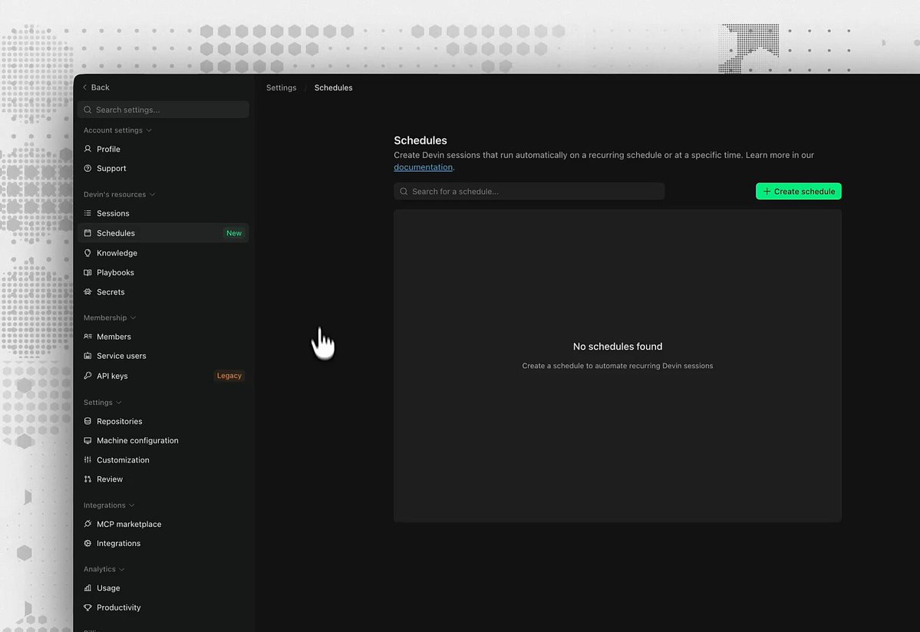The height and width of the screenshot is (632, 920).
Task: Open the Sessions menu item
Action: pos(113,213)
